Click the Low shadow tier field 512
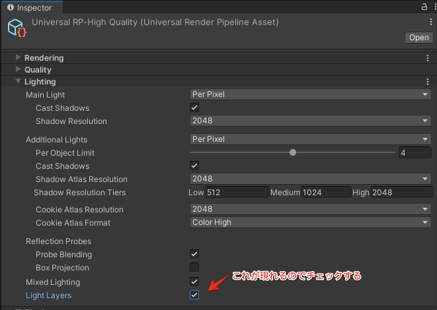 pos(237,193)
